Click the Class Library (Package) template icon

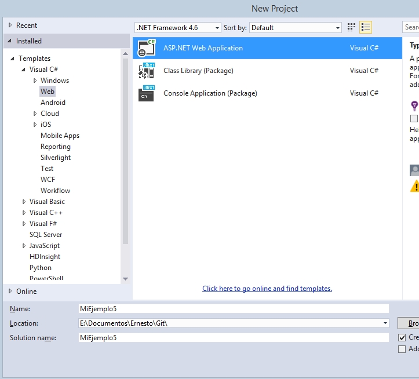click(x=147, y=71)
